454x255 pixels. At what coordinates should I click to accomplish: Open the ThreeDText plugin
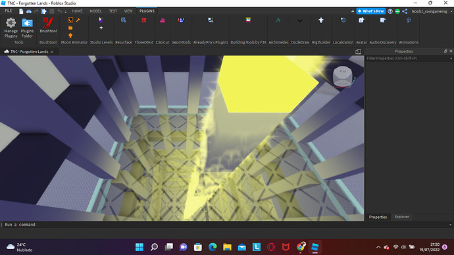click(143, 20)
